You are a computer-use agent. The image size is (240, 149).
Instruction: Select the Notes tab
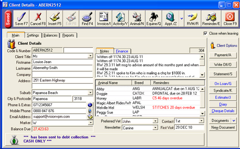[x=104, y=51]
